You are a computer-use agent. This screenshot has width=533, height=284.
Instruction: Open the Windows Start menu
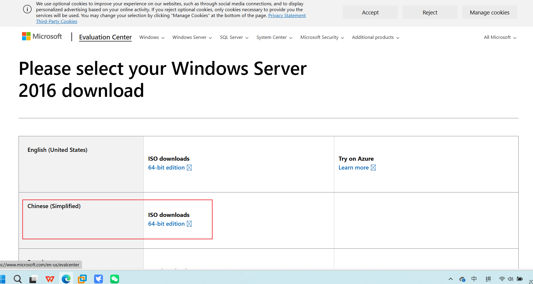pos(3,278)
